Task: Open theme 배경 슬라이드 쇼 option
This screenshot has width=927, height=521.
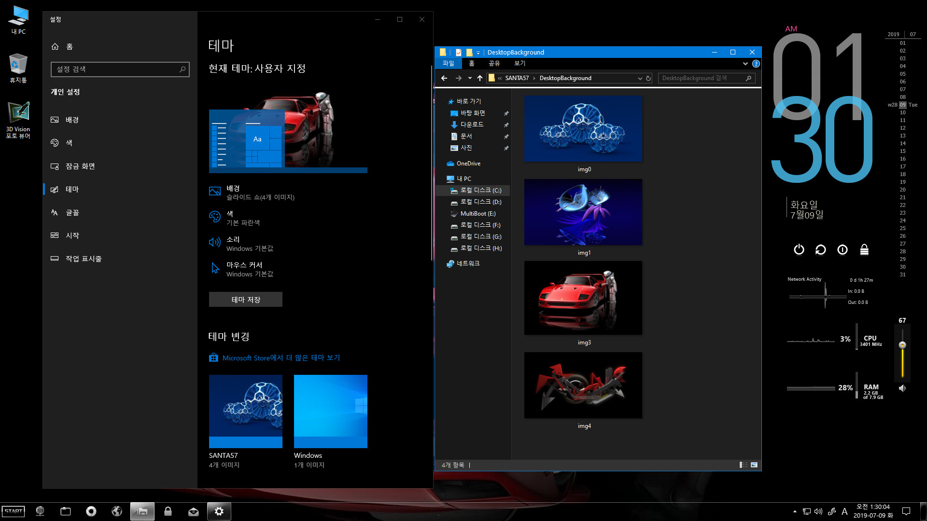Action: 252,192
